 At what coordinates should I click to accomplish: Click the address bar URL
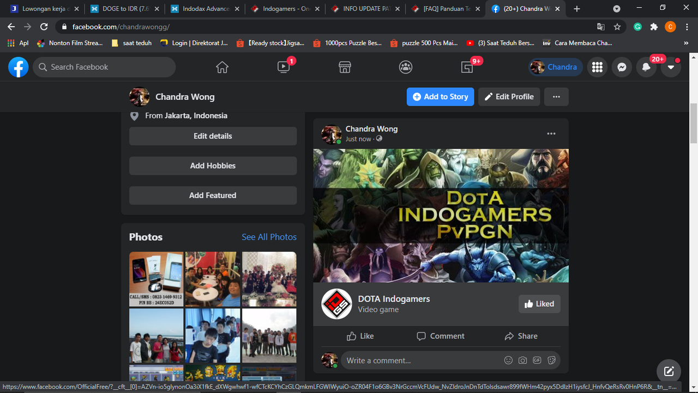(121, 27)
